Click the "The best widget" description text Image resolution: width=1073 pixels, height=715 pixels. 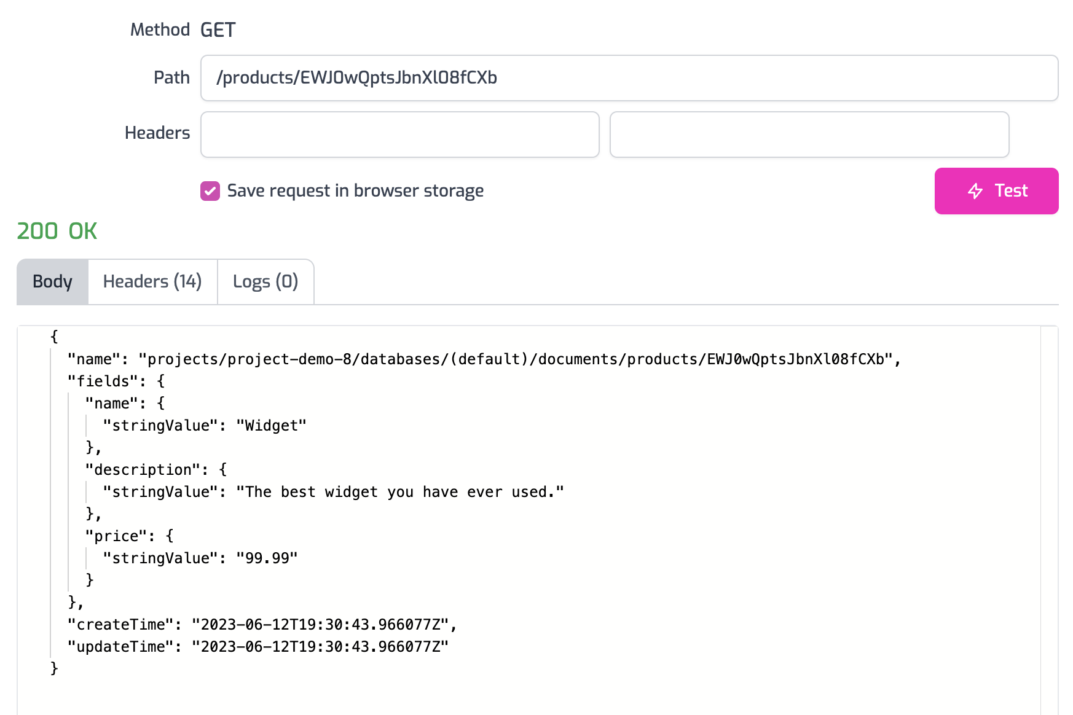pos(399,492)
